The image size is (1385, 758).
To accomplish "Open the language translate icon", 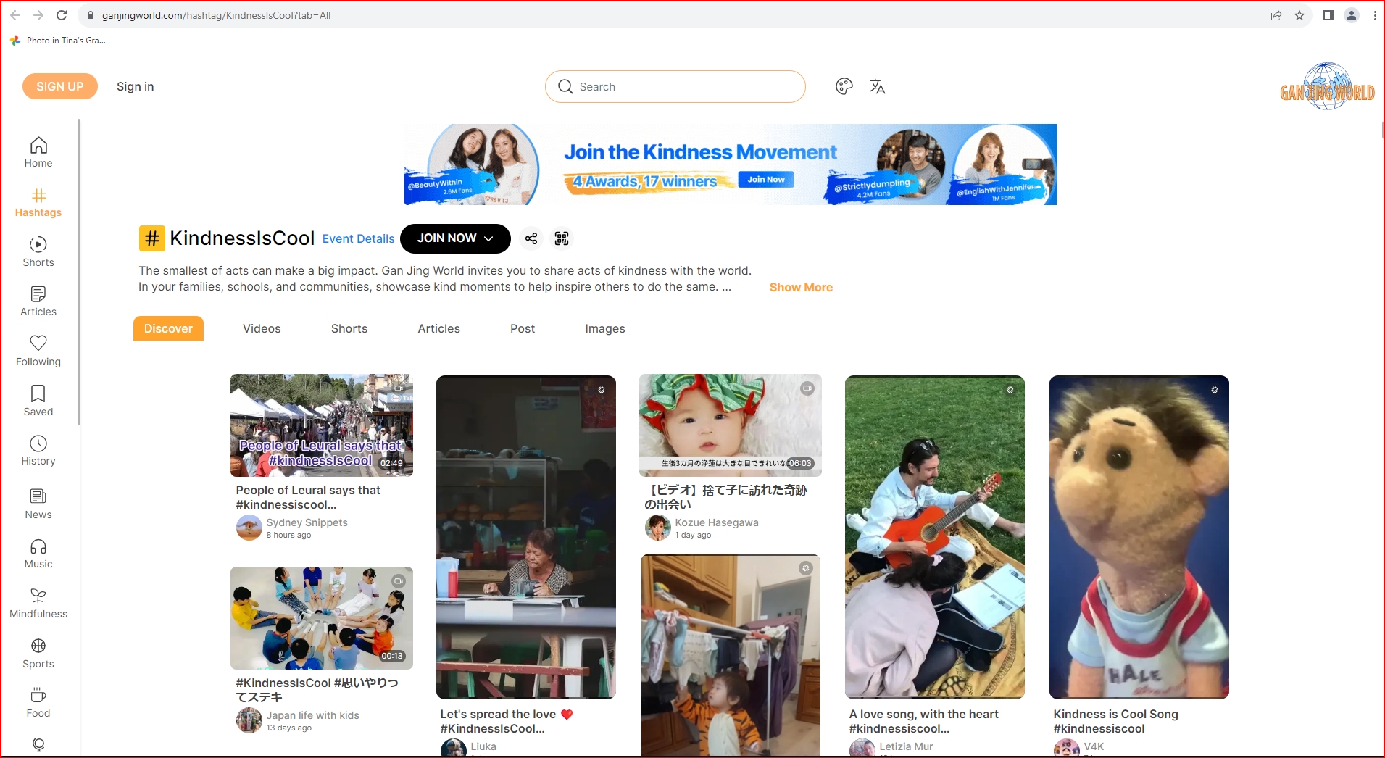I will point(878,87).
